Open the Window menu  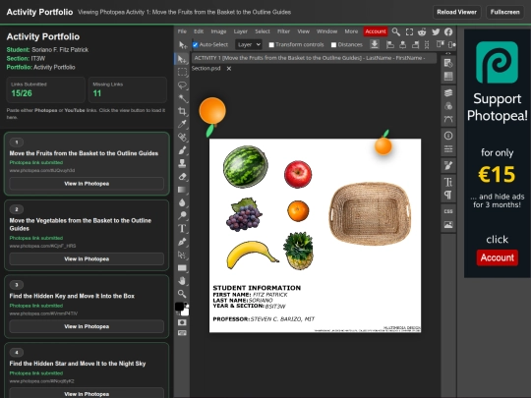click(x=326, y=31)
